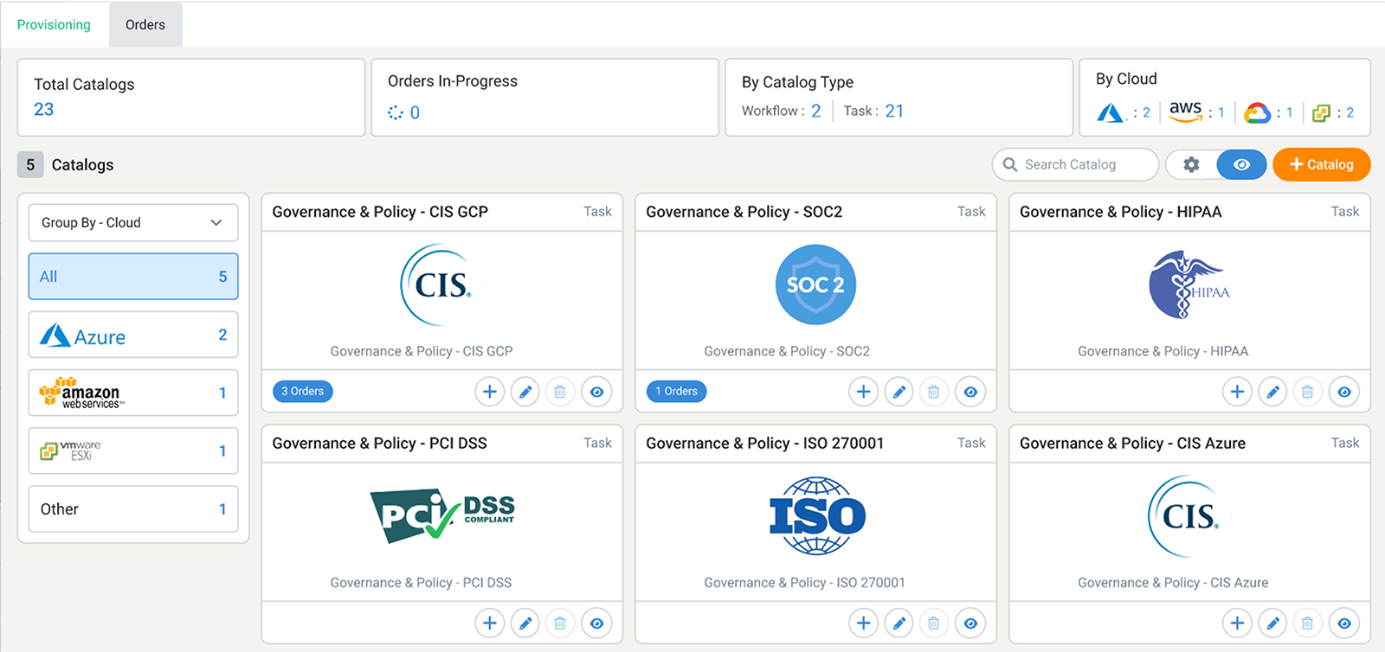Click add icon on HIPAA card
Viewport: 1385px width, 652px height.
pos(1237,392)
